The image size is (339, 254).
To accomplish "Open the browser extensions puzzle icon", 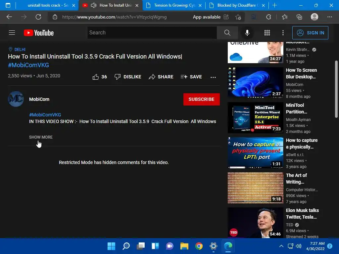I will [268, 17].
